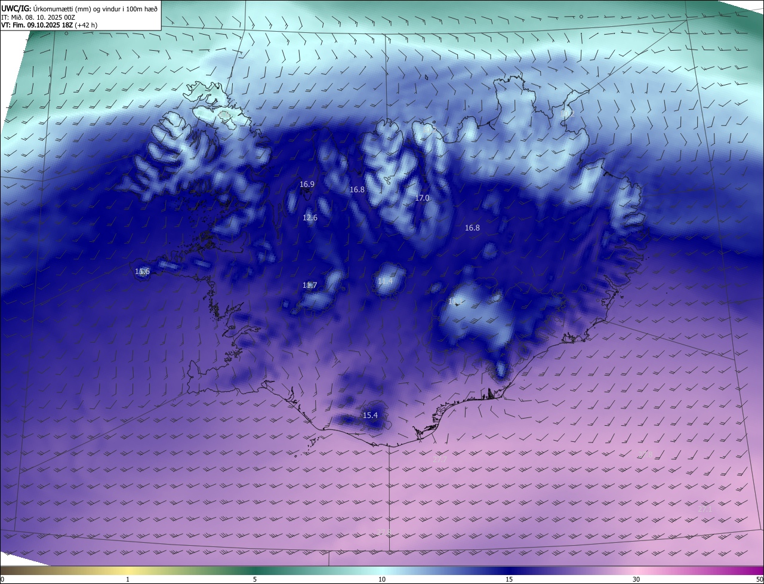Click the map value 11.6
Image resolution: width=764 pixels, height=584 pixels.
(x=142, y=272)
